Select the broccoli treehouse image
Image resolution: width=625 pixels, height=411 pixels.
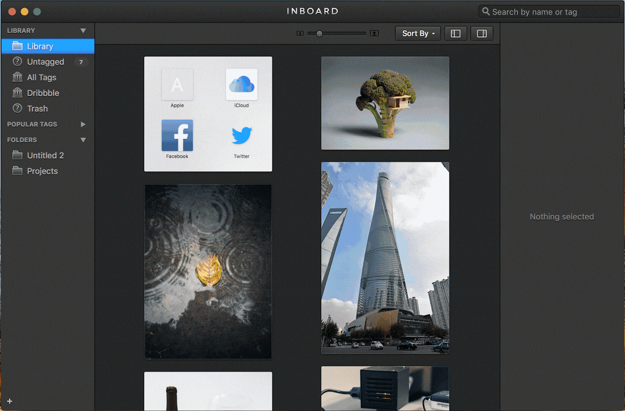pos(385,103)
